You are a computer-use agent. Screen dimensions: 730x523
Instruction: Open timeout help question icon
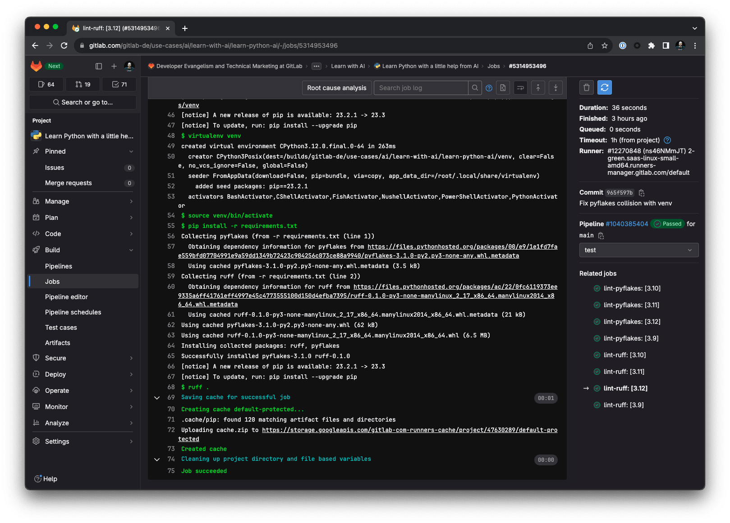667,140
